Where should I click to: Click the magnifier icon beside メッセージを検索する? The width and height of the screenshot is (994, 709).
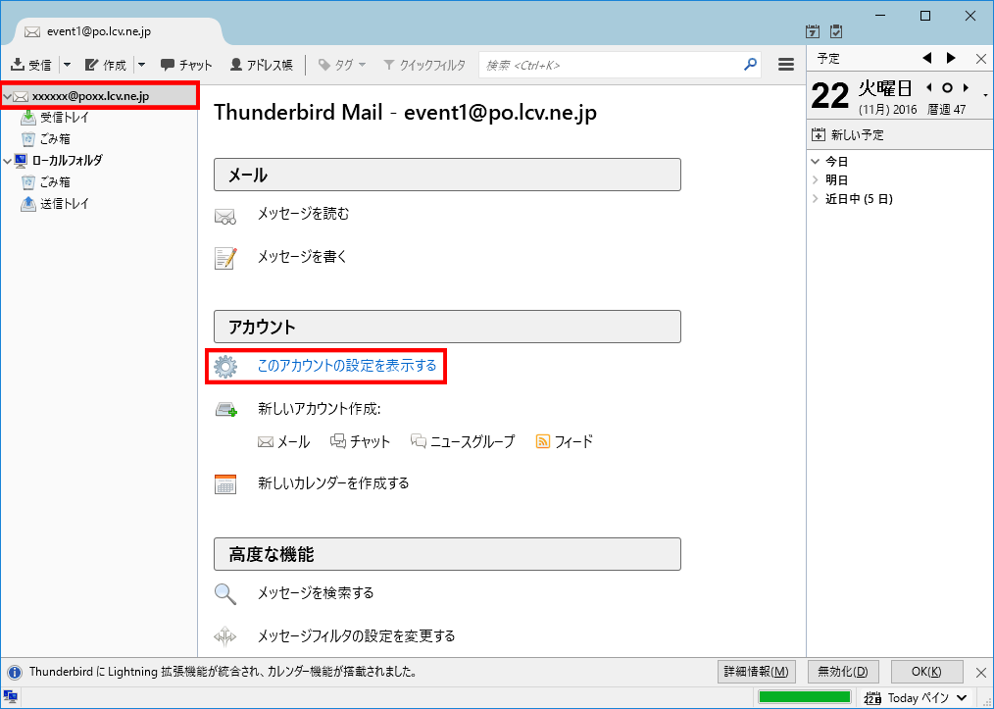(x=225, y=594)
